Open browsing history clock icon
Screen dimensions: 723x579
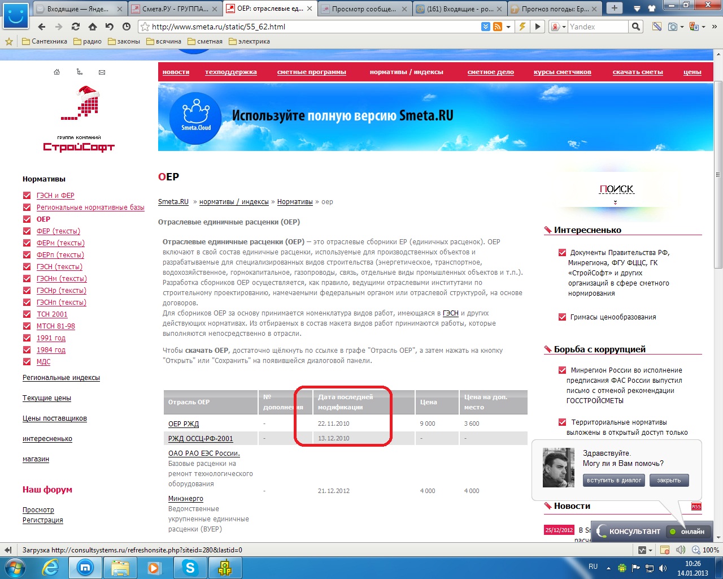point(127,27)
